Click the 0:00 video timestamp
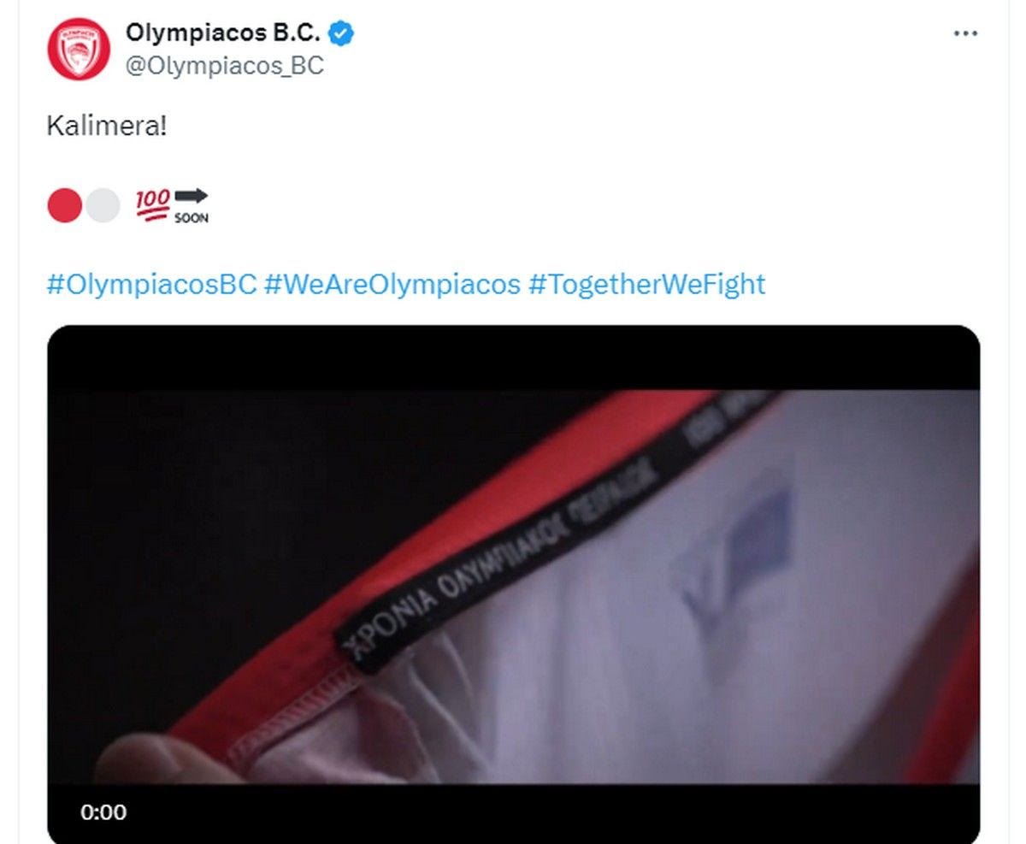The height and width of the screenshot is (844, 1026). coord(103,812)
